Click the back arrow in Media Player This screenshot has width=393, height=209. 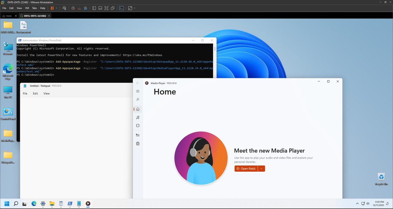pyautogui.click(x=138, y=83)
